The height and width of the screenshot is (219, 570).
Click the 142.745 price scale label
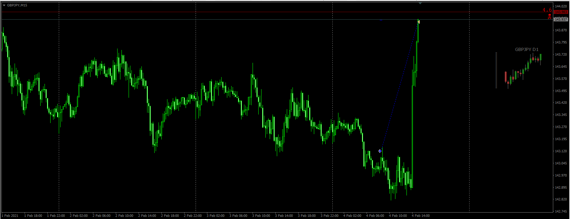(561, 212)
